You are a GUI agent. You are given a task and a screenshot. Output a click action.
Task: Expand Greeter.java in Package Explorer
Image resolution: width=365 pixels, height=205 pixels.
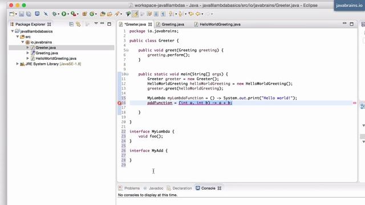coord(28,47)
